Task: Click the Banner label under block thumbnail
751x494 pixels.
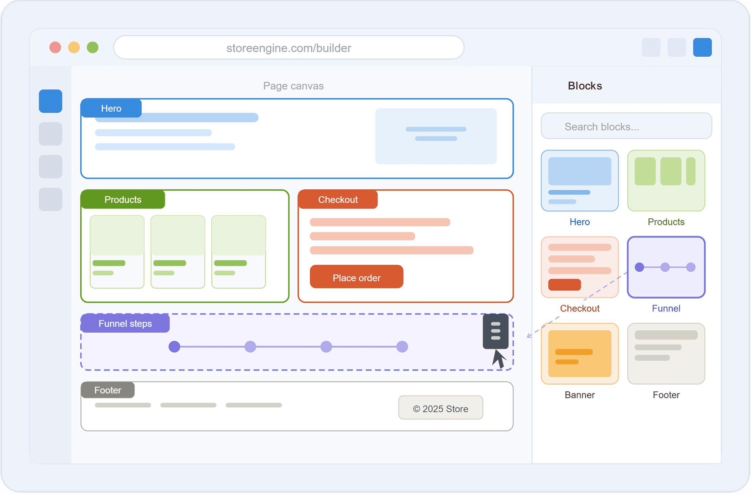Action: (580, 394)
